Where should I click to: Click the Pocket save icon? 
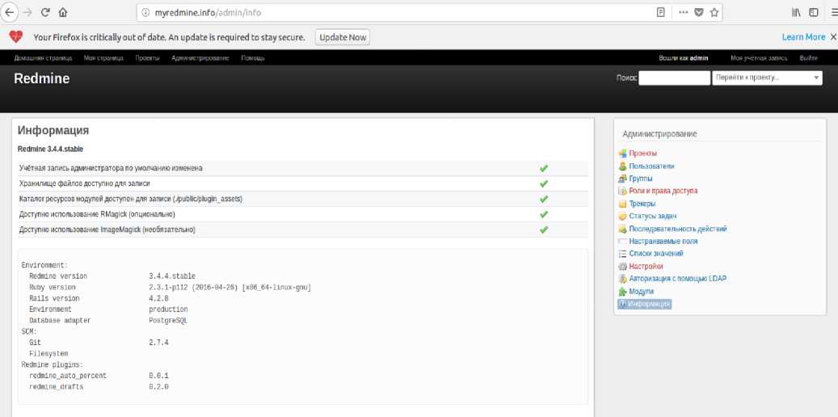698,12
